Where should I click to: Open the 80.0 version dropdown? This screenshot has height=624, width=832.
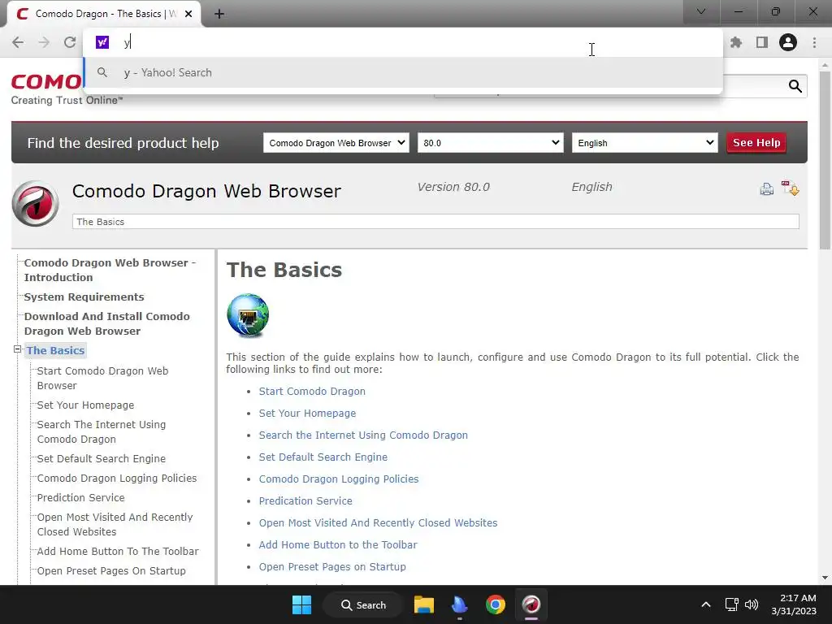point(490,143)
